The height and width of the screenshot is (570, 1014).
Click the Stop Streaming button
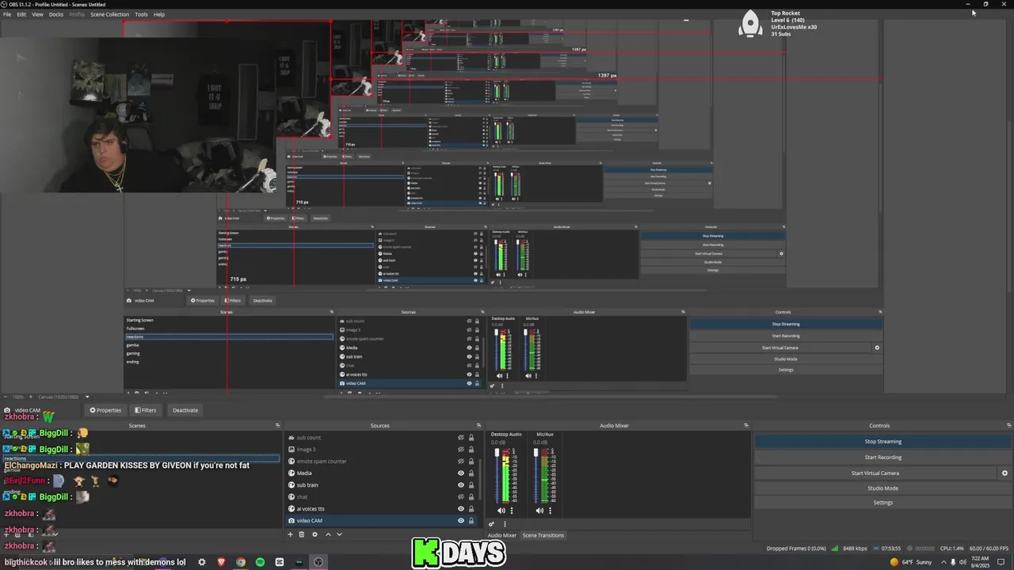coord(883,442)
